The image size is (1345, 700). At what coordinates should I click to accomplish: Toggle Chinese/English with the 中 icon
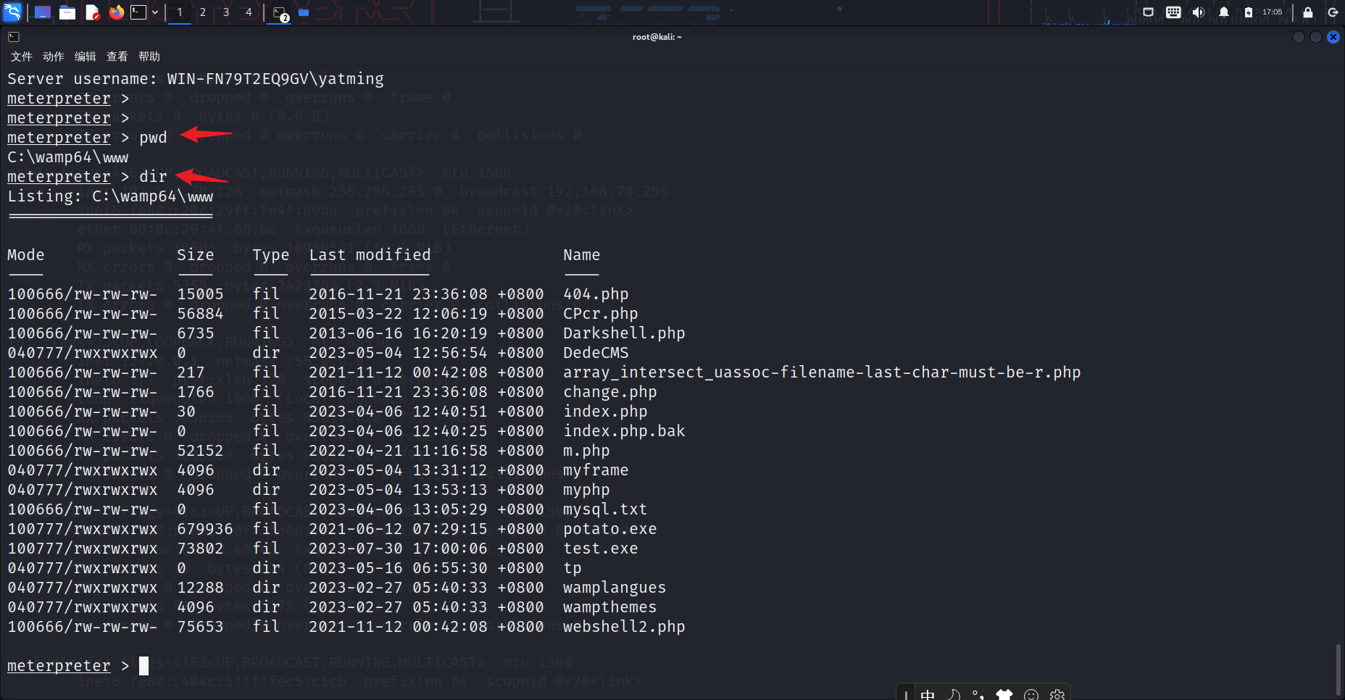tap(928, 693)
